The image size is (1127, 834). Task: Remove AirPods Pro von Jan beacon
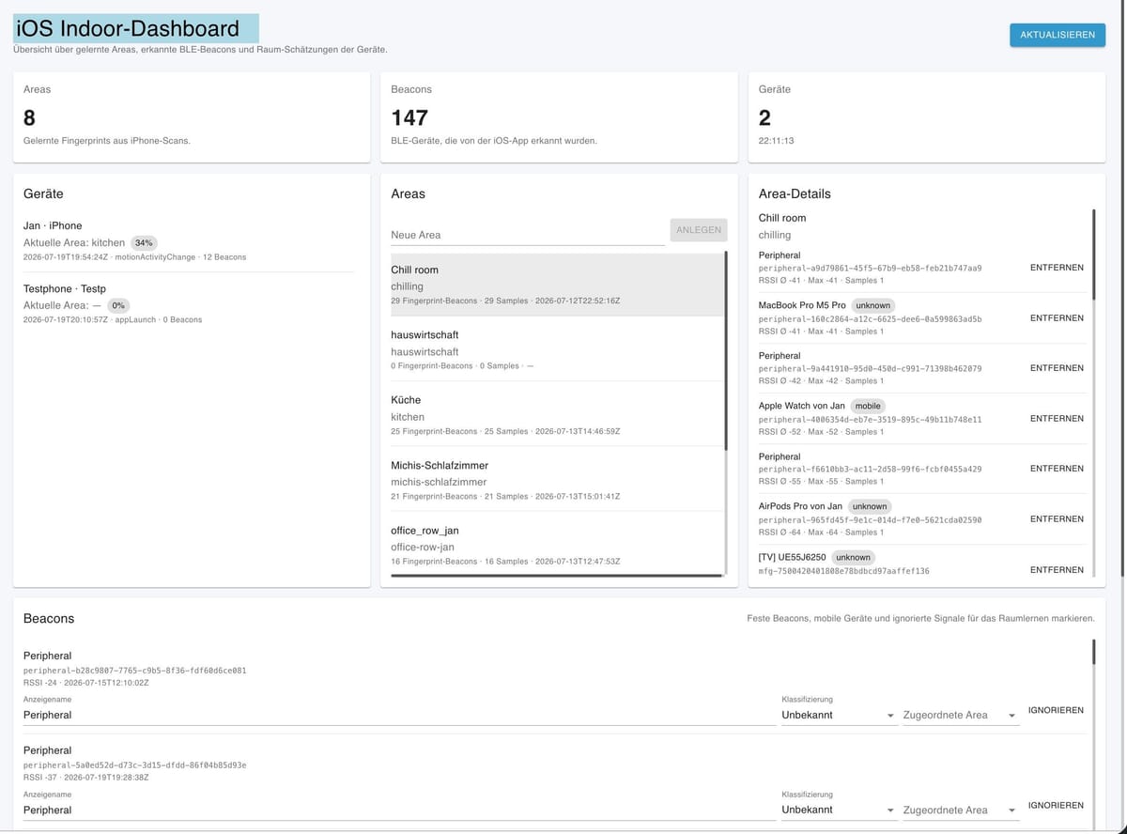pos(1057,519)
